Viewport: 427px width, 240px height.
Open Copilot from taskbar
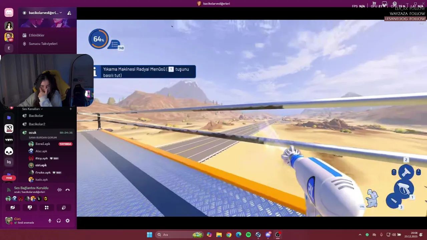pyautogui.click(x=209, y=235)
